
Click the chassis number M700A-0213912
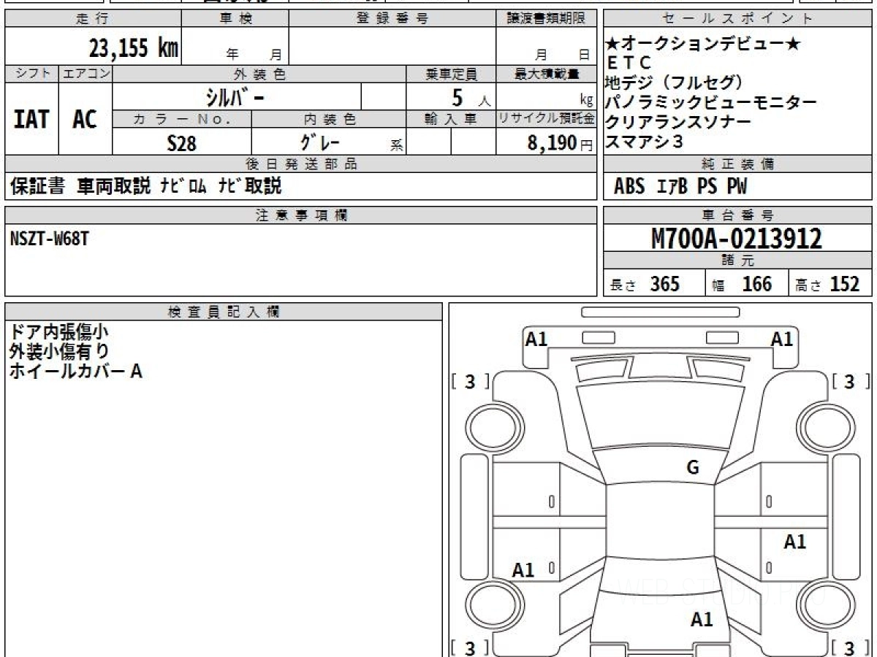[736, 239]
